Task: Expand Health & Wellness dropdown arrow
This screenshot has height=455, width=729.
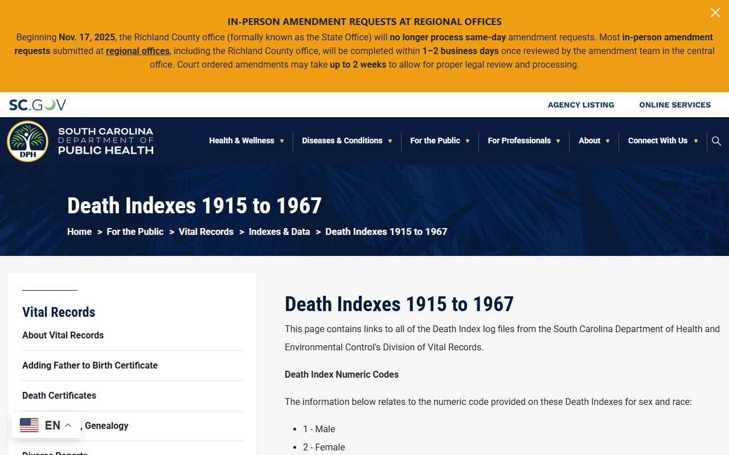Action: tap(281, 141)
